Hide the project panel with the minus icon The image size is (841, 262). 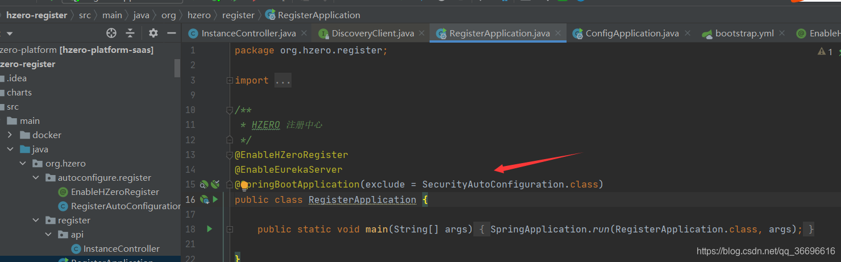tap(172, 33)
